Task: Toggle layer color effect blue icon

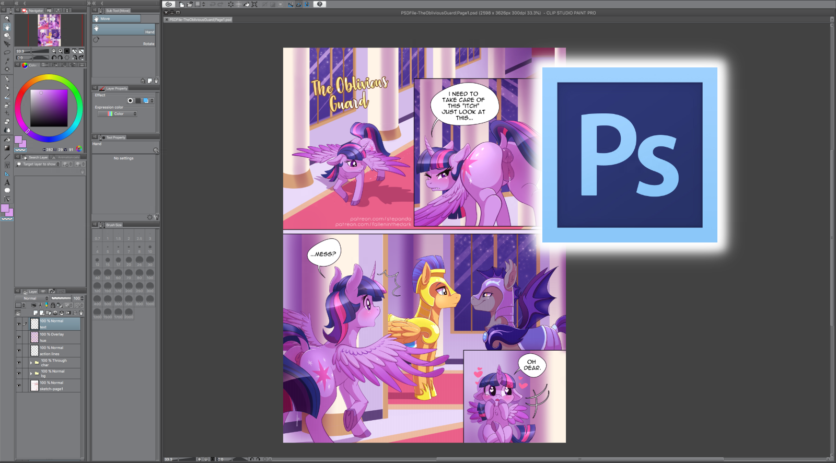Action: [x=146, y=100]
